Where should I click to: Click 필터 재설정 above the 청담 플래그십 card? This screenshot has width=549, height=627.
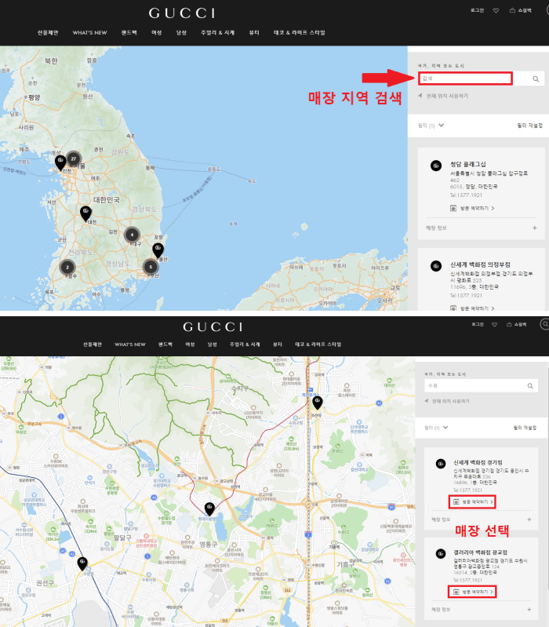click(530, 126)
